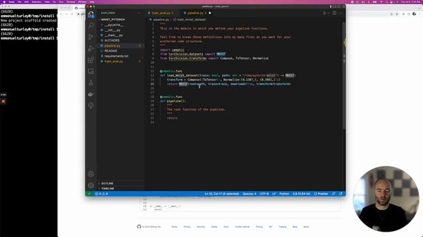Viewport: 423px width, 237px height.
Task: Open requirements.txt in the explorer
Action: point(116,56)
